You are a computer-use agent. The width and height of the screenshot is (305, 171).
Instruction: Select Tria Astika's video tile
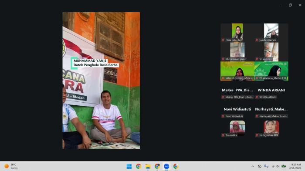(x=237, y=129)
